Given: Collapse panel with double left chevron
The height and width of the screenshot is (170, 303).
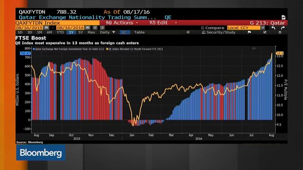Looking at the screenshot, I should (188, 33).
